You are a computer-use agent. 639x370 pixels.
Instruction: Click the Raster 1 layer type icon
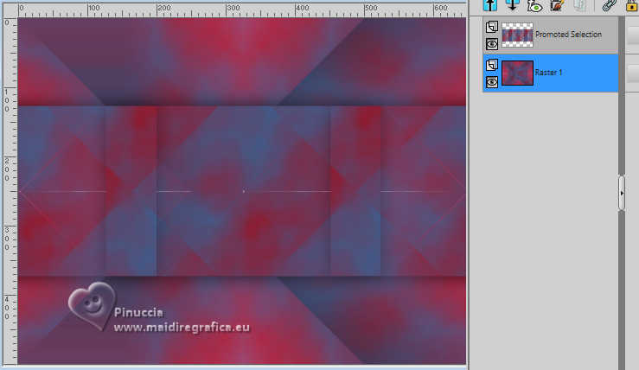pyautogui.click(x=492, y=65)
